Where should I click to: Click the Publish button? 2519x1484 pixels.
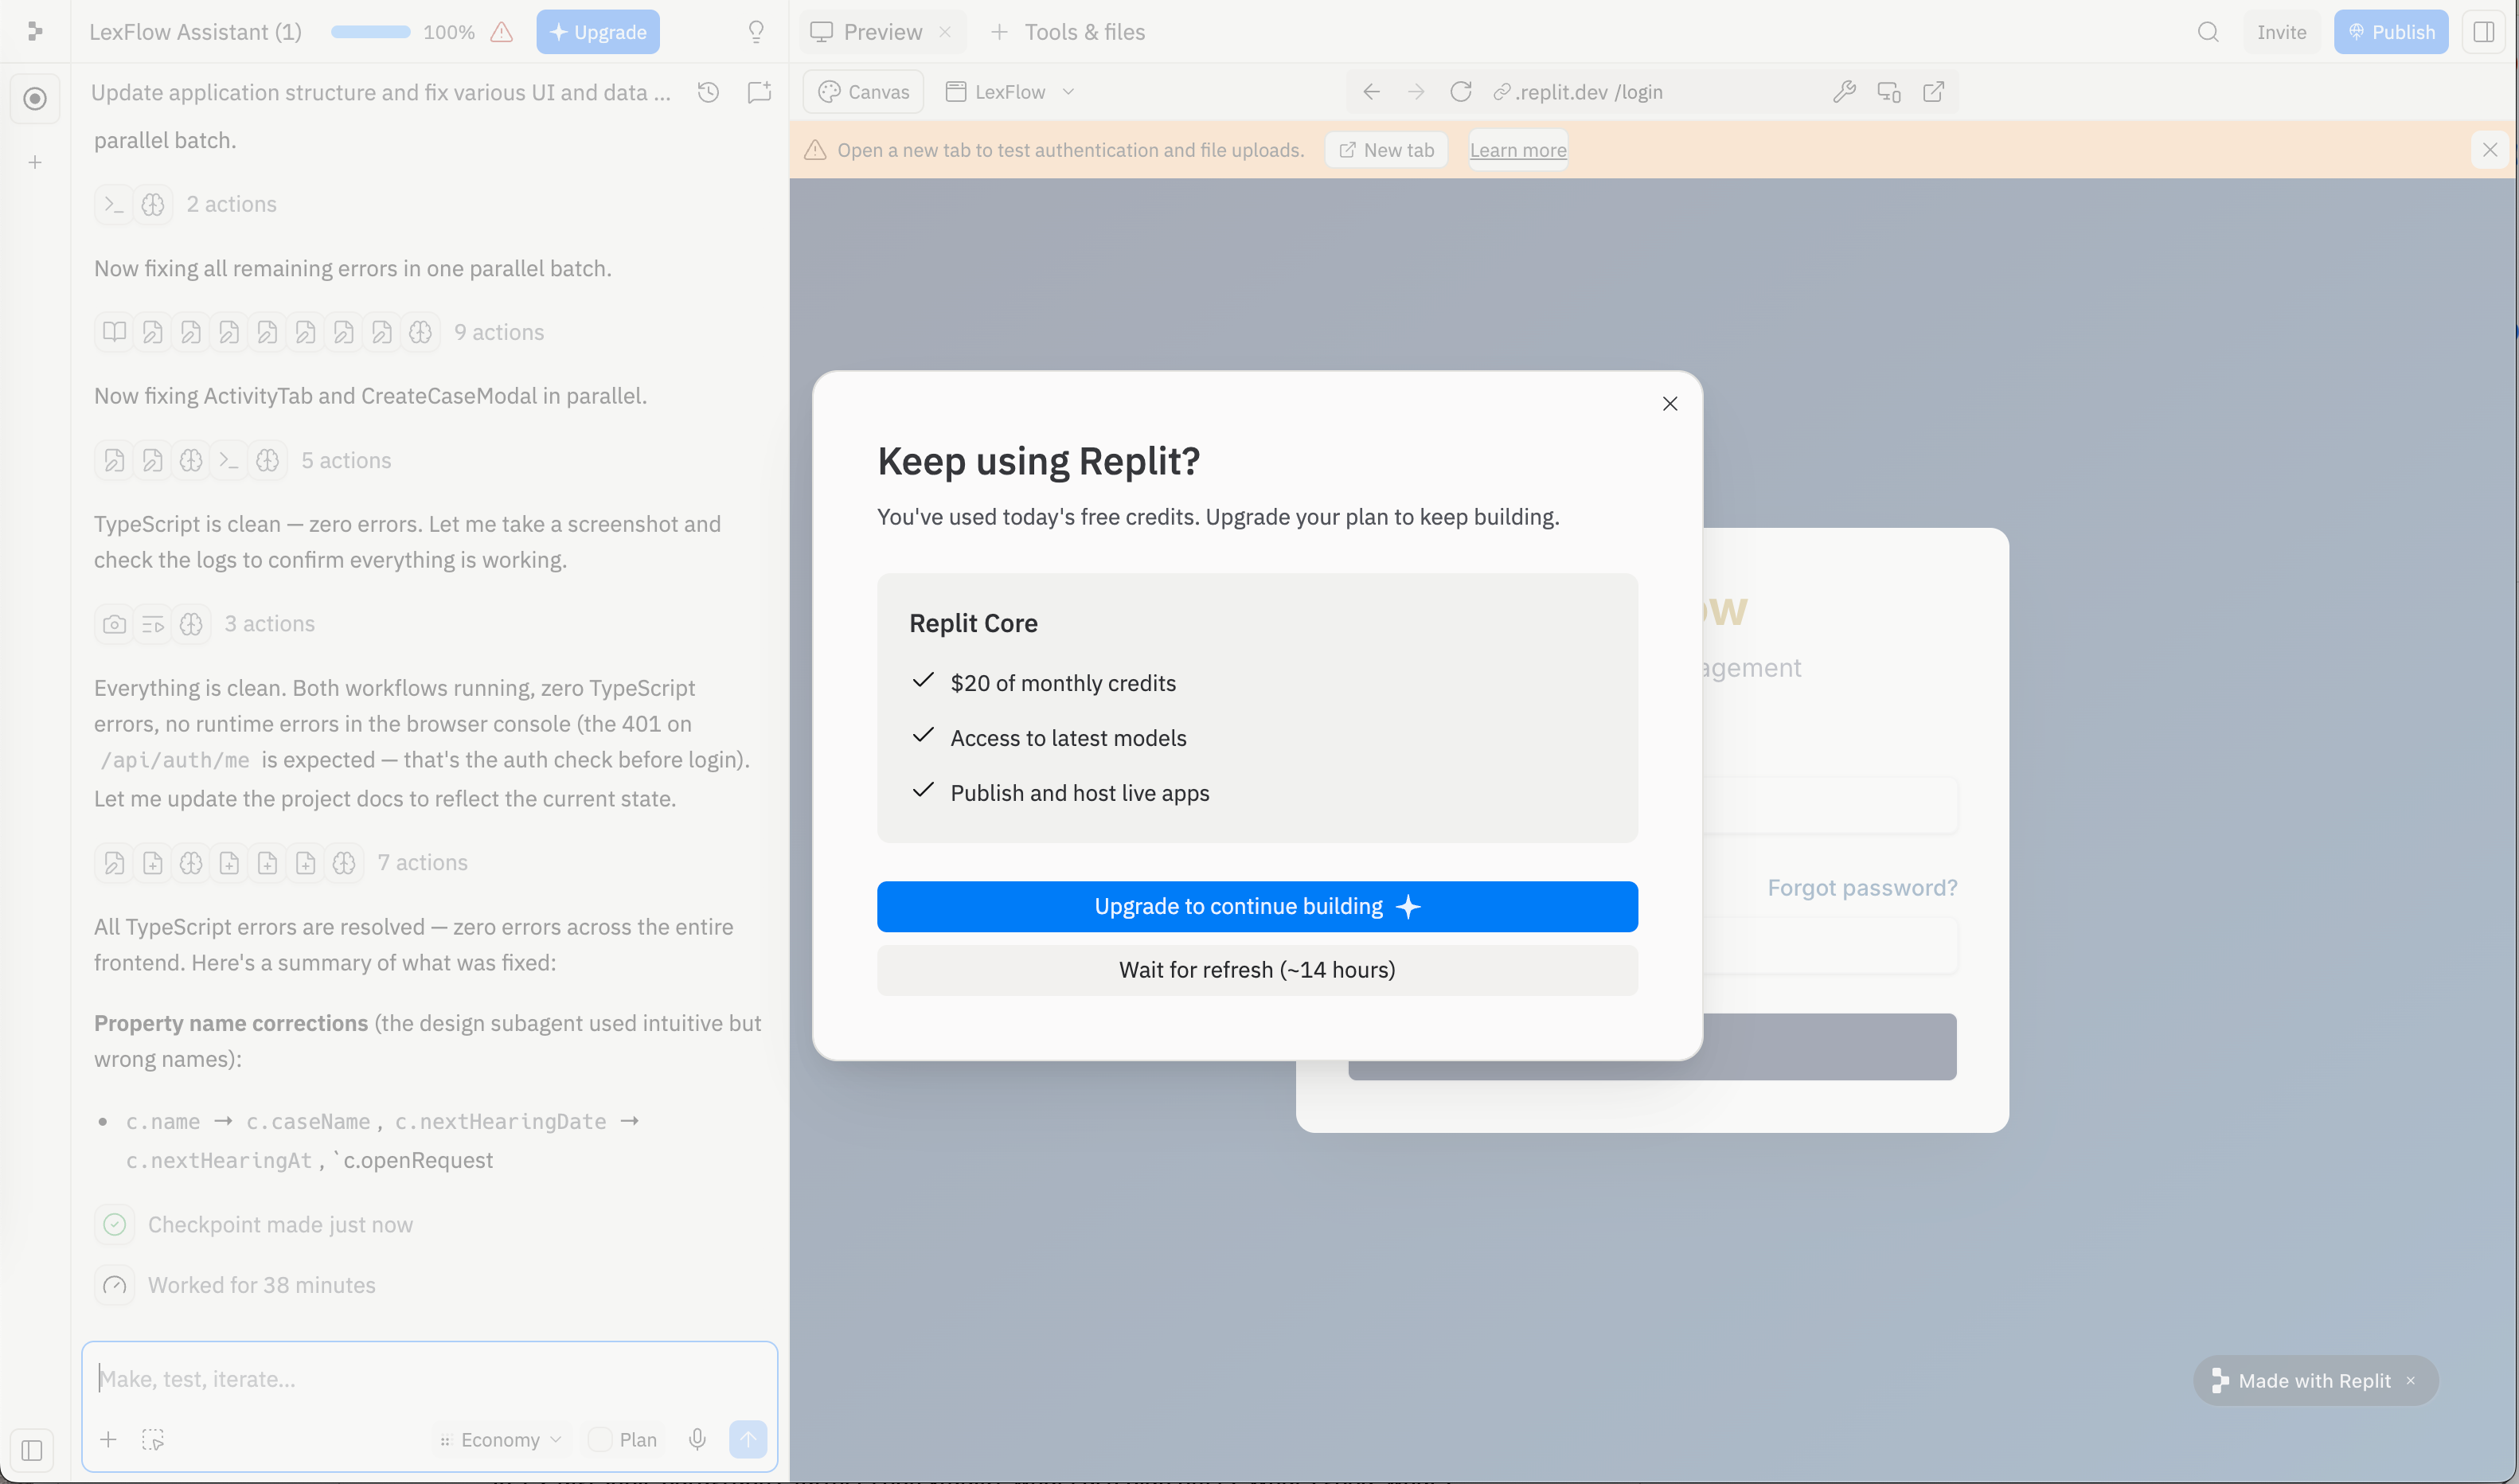(2390, 32)
